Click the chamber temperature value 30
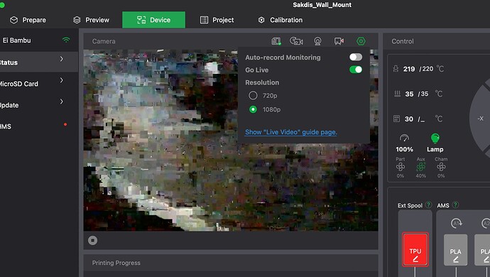Image resolution: width=490 pixels, height=277 pixels. point(409,119)
